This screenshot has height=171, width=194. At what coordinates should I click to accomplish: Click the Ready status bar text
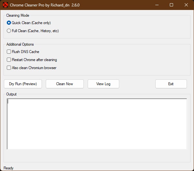point(8,168)
